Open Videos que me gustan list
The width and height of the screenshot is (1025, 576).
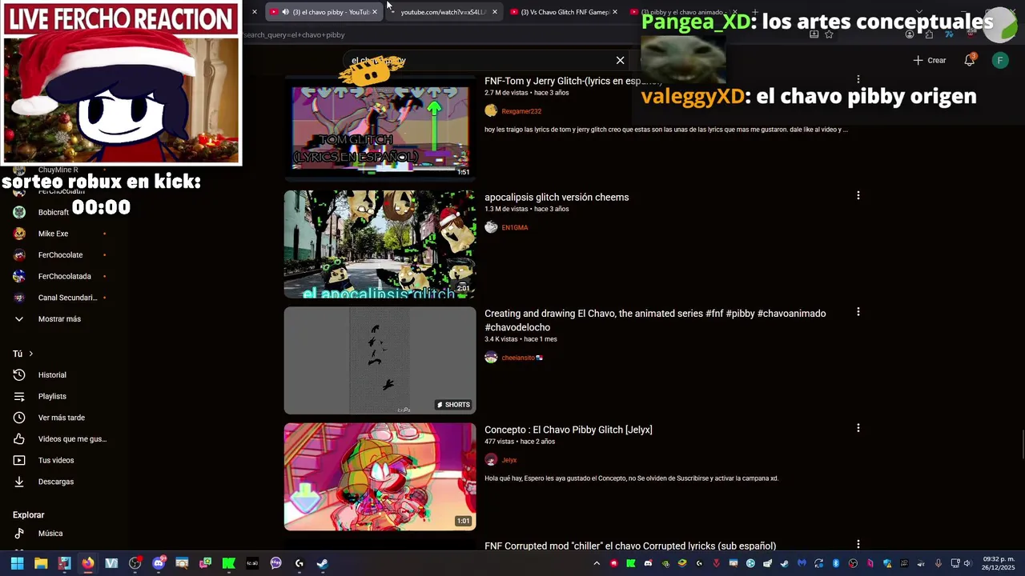(x=72, y=439)
